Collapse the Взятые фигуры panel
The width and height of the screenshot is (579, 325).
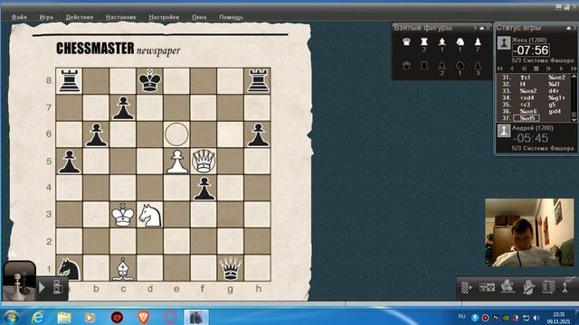click(x=482, y=28)
